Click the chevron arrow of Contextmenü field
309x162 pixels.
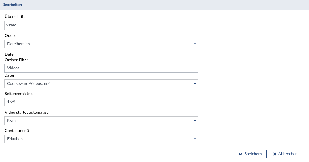click(x=195, y=139)
